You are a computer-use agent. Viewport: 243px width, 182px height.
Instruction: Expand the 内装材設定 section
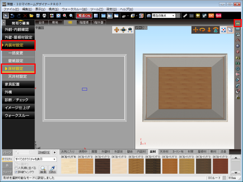[18, 45]
